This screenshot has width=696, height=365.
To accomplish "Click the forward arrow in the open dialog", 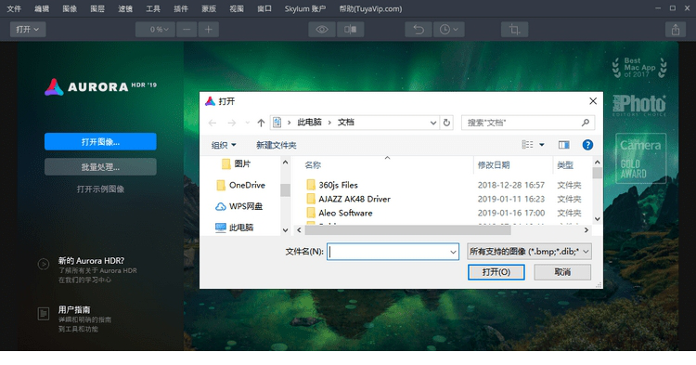I will [232, 123].
